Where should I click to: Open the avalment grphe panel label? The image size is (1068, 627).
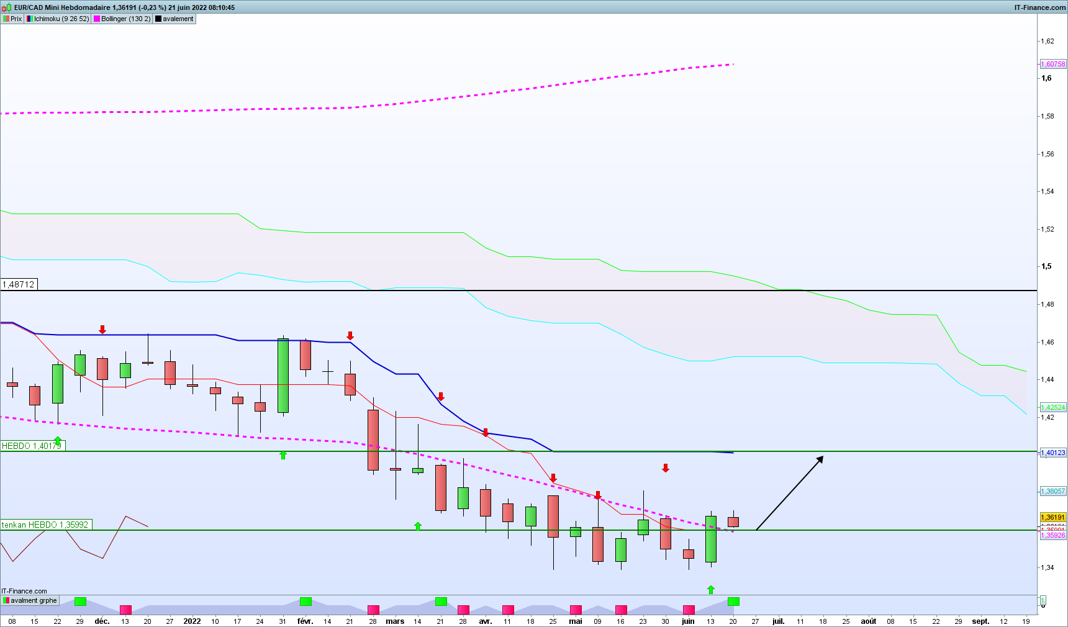[x=30, y=600]
